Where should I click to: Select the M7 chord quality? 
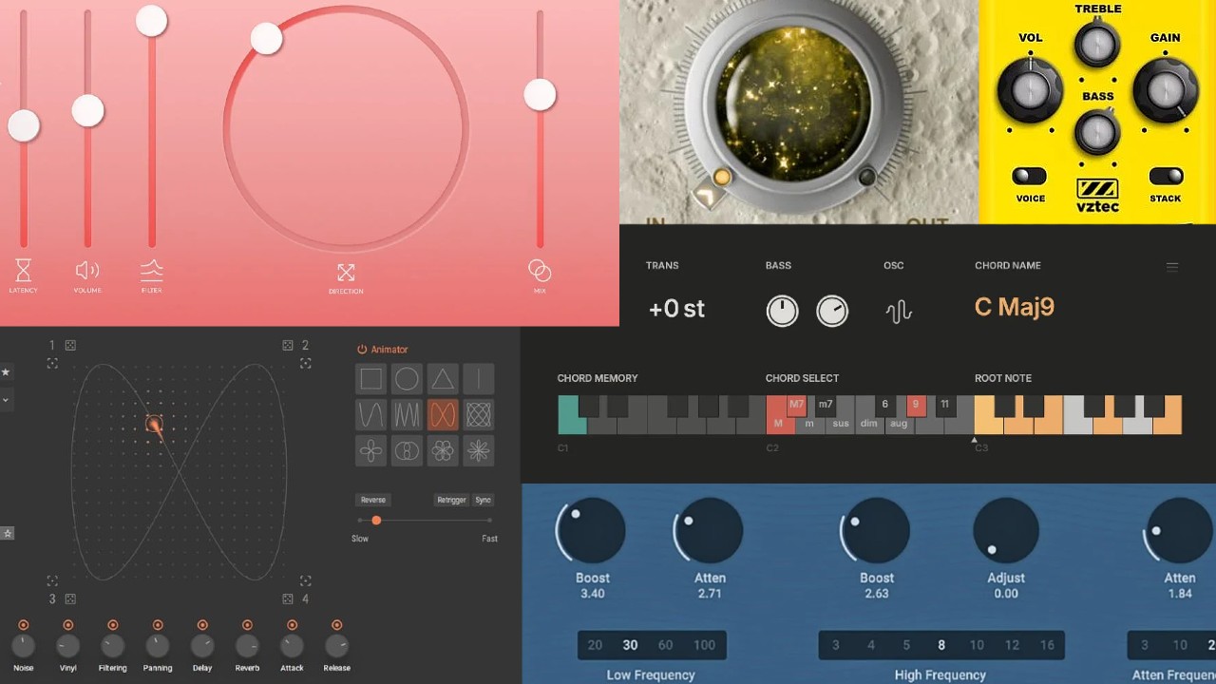(x=799, y=404)
